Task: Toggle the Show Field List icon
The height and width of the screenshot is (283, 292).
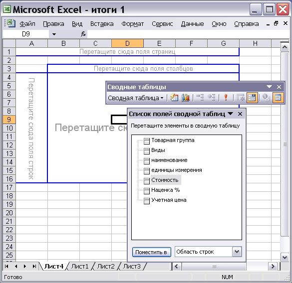Action: click(278, 98)
